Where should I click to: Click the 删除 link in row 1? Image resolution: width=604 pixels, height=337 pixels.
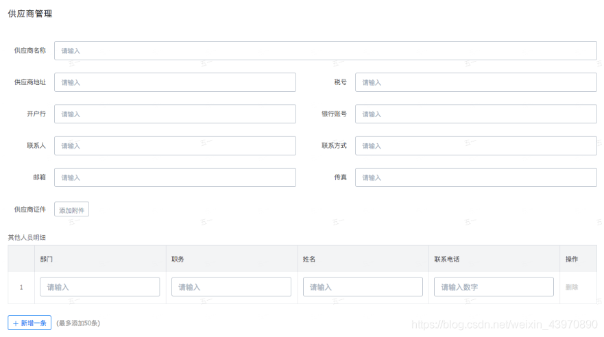click(572, 287)
